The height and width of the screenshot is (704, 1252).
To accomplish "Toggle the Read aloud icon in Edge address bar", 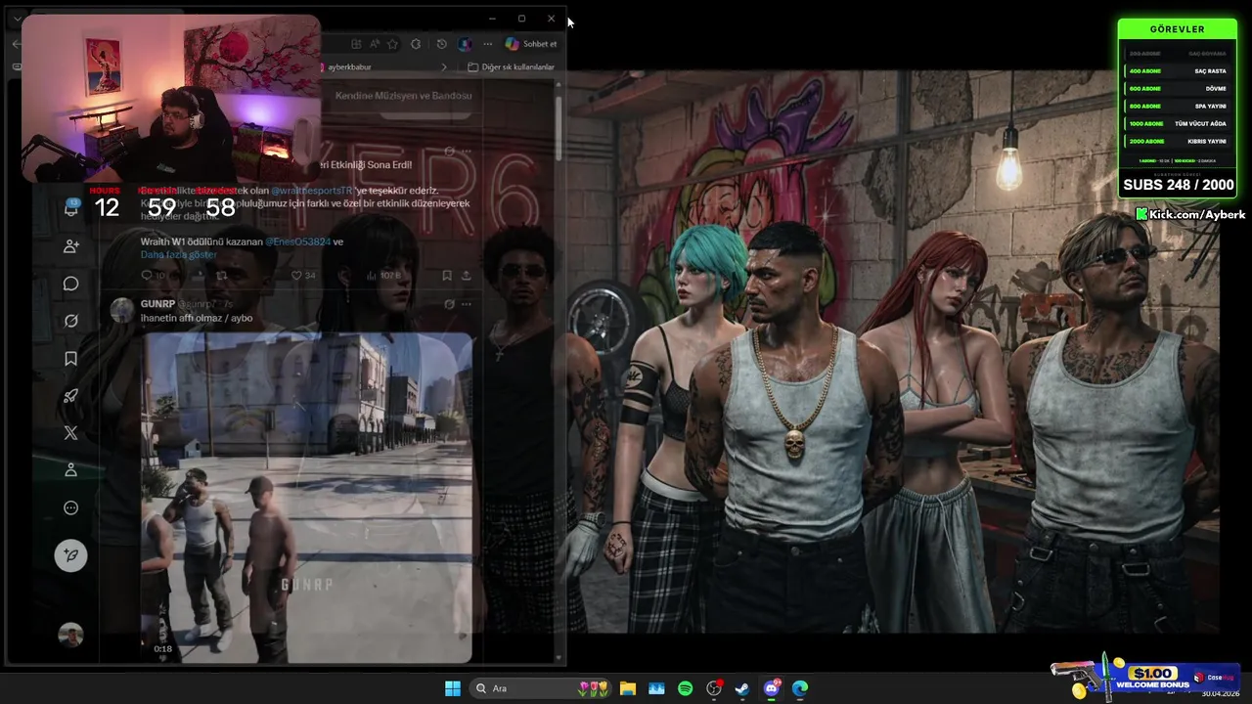I will click(x=374, y=44).
